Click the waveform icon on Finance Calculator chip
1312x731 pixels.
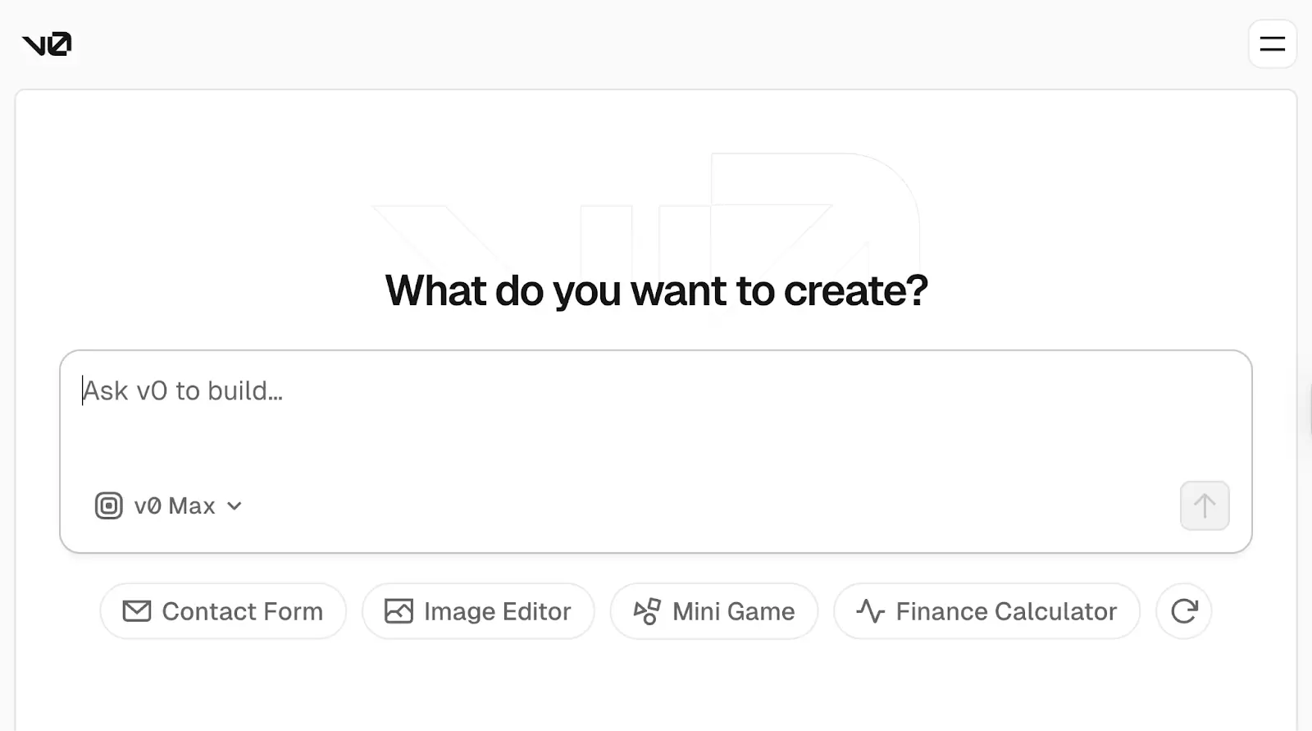coord(869,611)
